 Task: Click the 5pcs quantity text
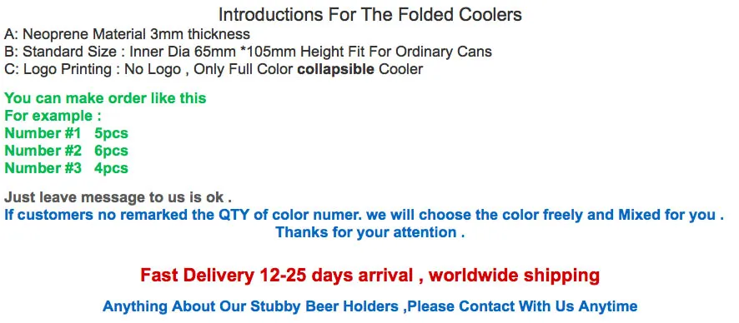click(x=111, y=133)
